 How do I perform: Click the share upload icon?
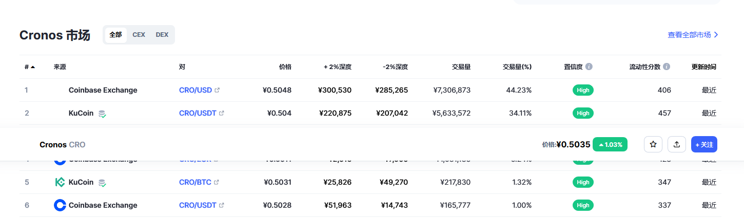[677, 144]
